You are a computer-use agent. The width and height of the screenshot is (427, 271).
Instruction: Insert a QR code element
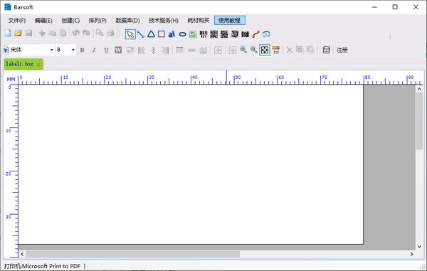(x=214, y=34)
